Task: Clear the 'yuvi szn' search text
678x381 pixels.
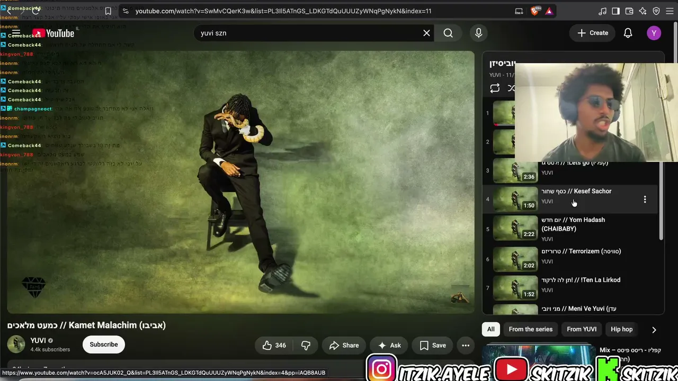Action: 426,33
